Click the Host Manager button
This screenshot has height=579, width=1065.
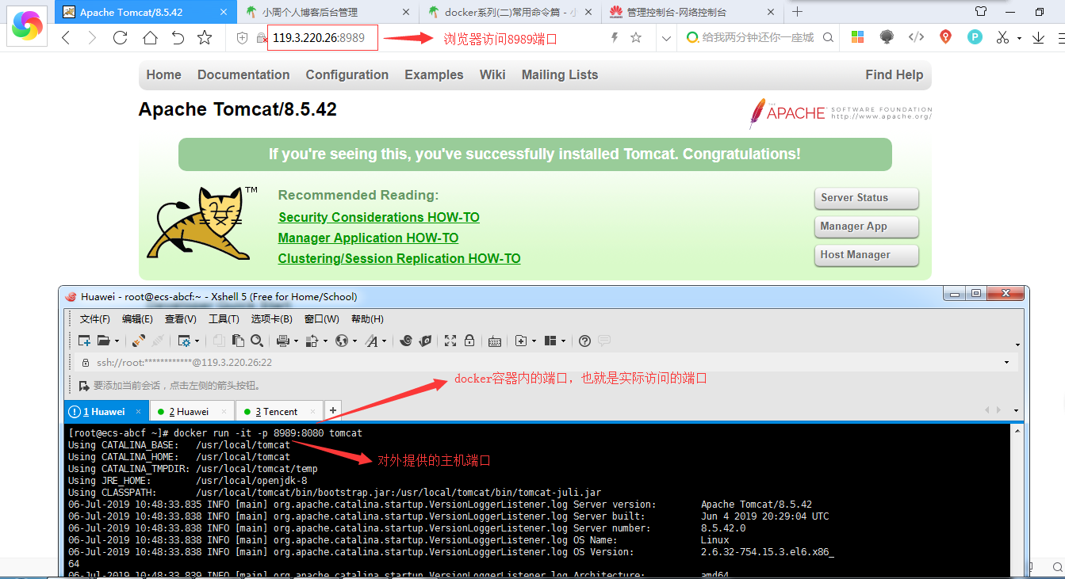[866, 255]
